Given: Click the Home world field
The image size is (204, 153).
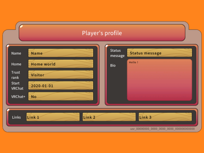Looking at the screenshot, I should (x=61, y=64).
